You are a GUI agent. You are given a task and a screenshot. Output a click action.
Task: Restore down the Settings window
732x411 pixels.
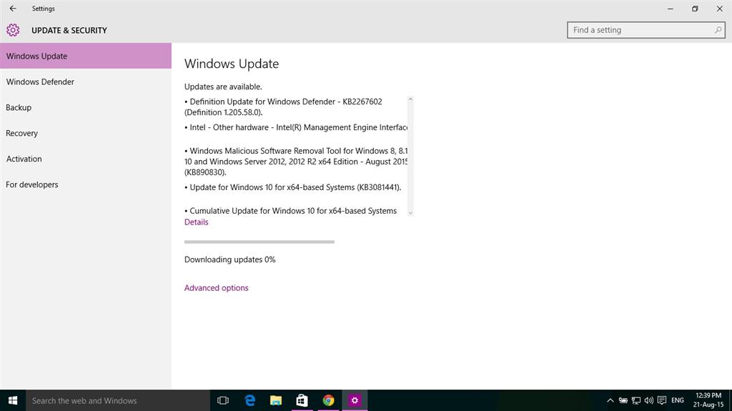tap(695, 9)
